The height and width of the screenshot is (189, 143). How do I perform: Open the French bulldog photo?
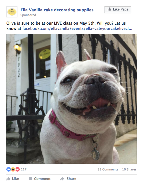pyautogui.click(x=71, y=99)
